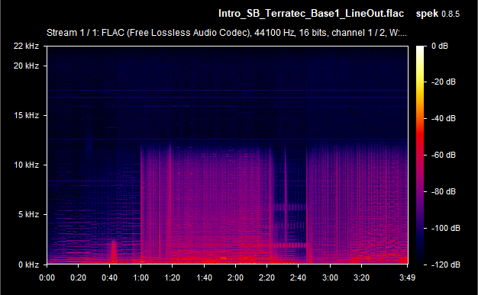Select the 2:40 time marker
Screen dimensions: 478x295
pyautogui.click(x=298, y=277)
